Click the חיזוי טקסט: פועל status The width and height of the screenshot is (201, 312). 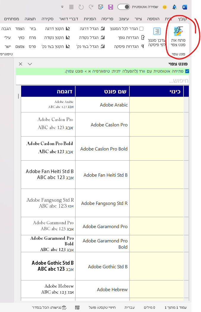102,308
